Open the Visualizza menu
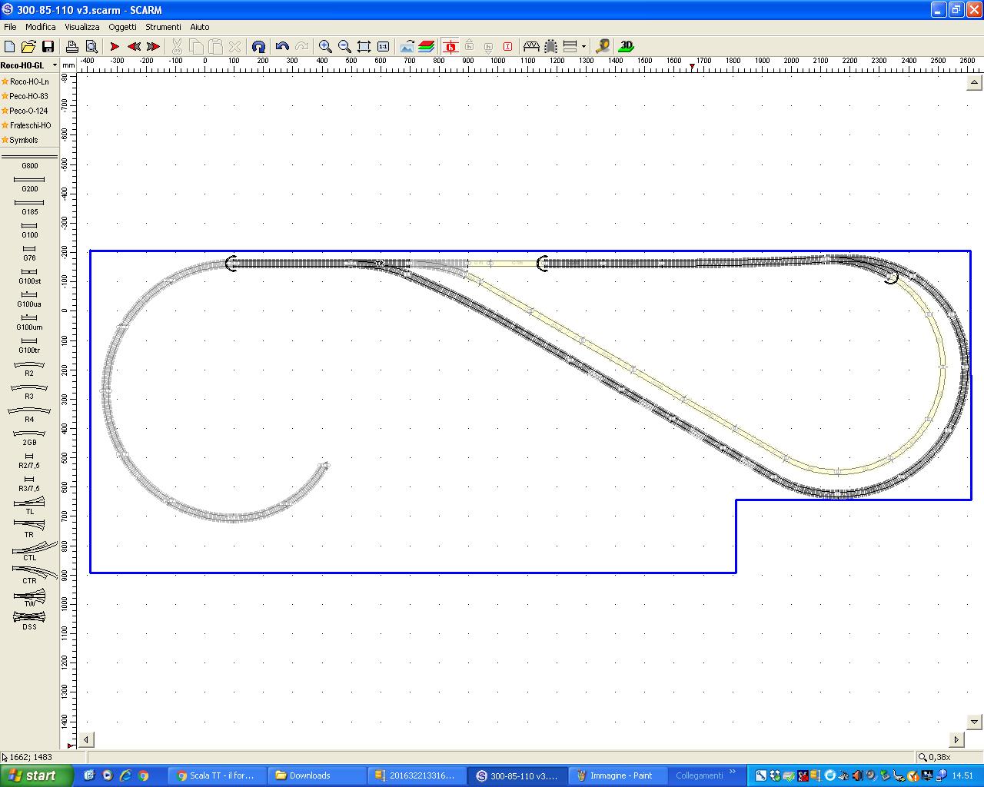The height and width of the screenshot is (787, 984). 82,27
